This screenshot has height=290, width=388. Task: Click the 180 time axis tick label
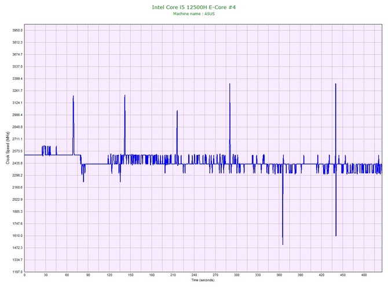tap(152, 275)
